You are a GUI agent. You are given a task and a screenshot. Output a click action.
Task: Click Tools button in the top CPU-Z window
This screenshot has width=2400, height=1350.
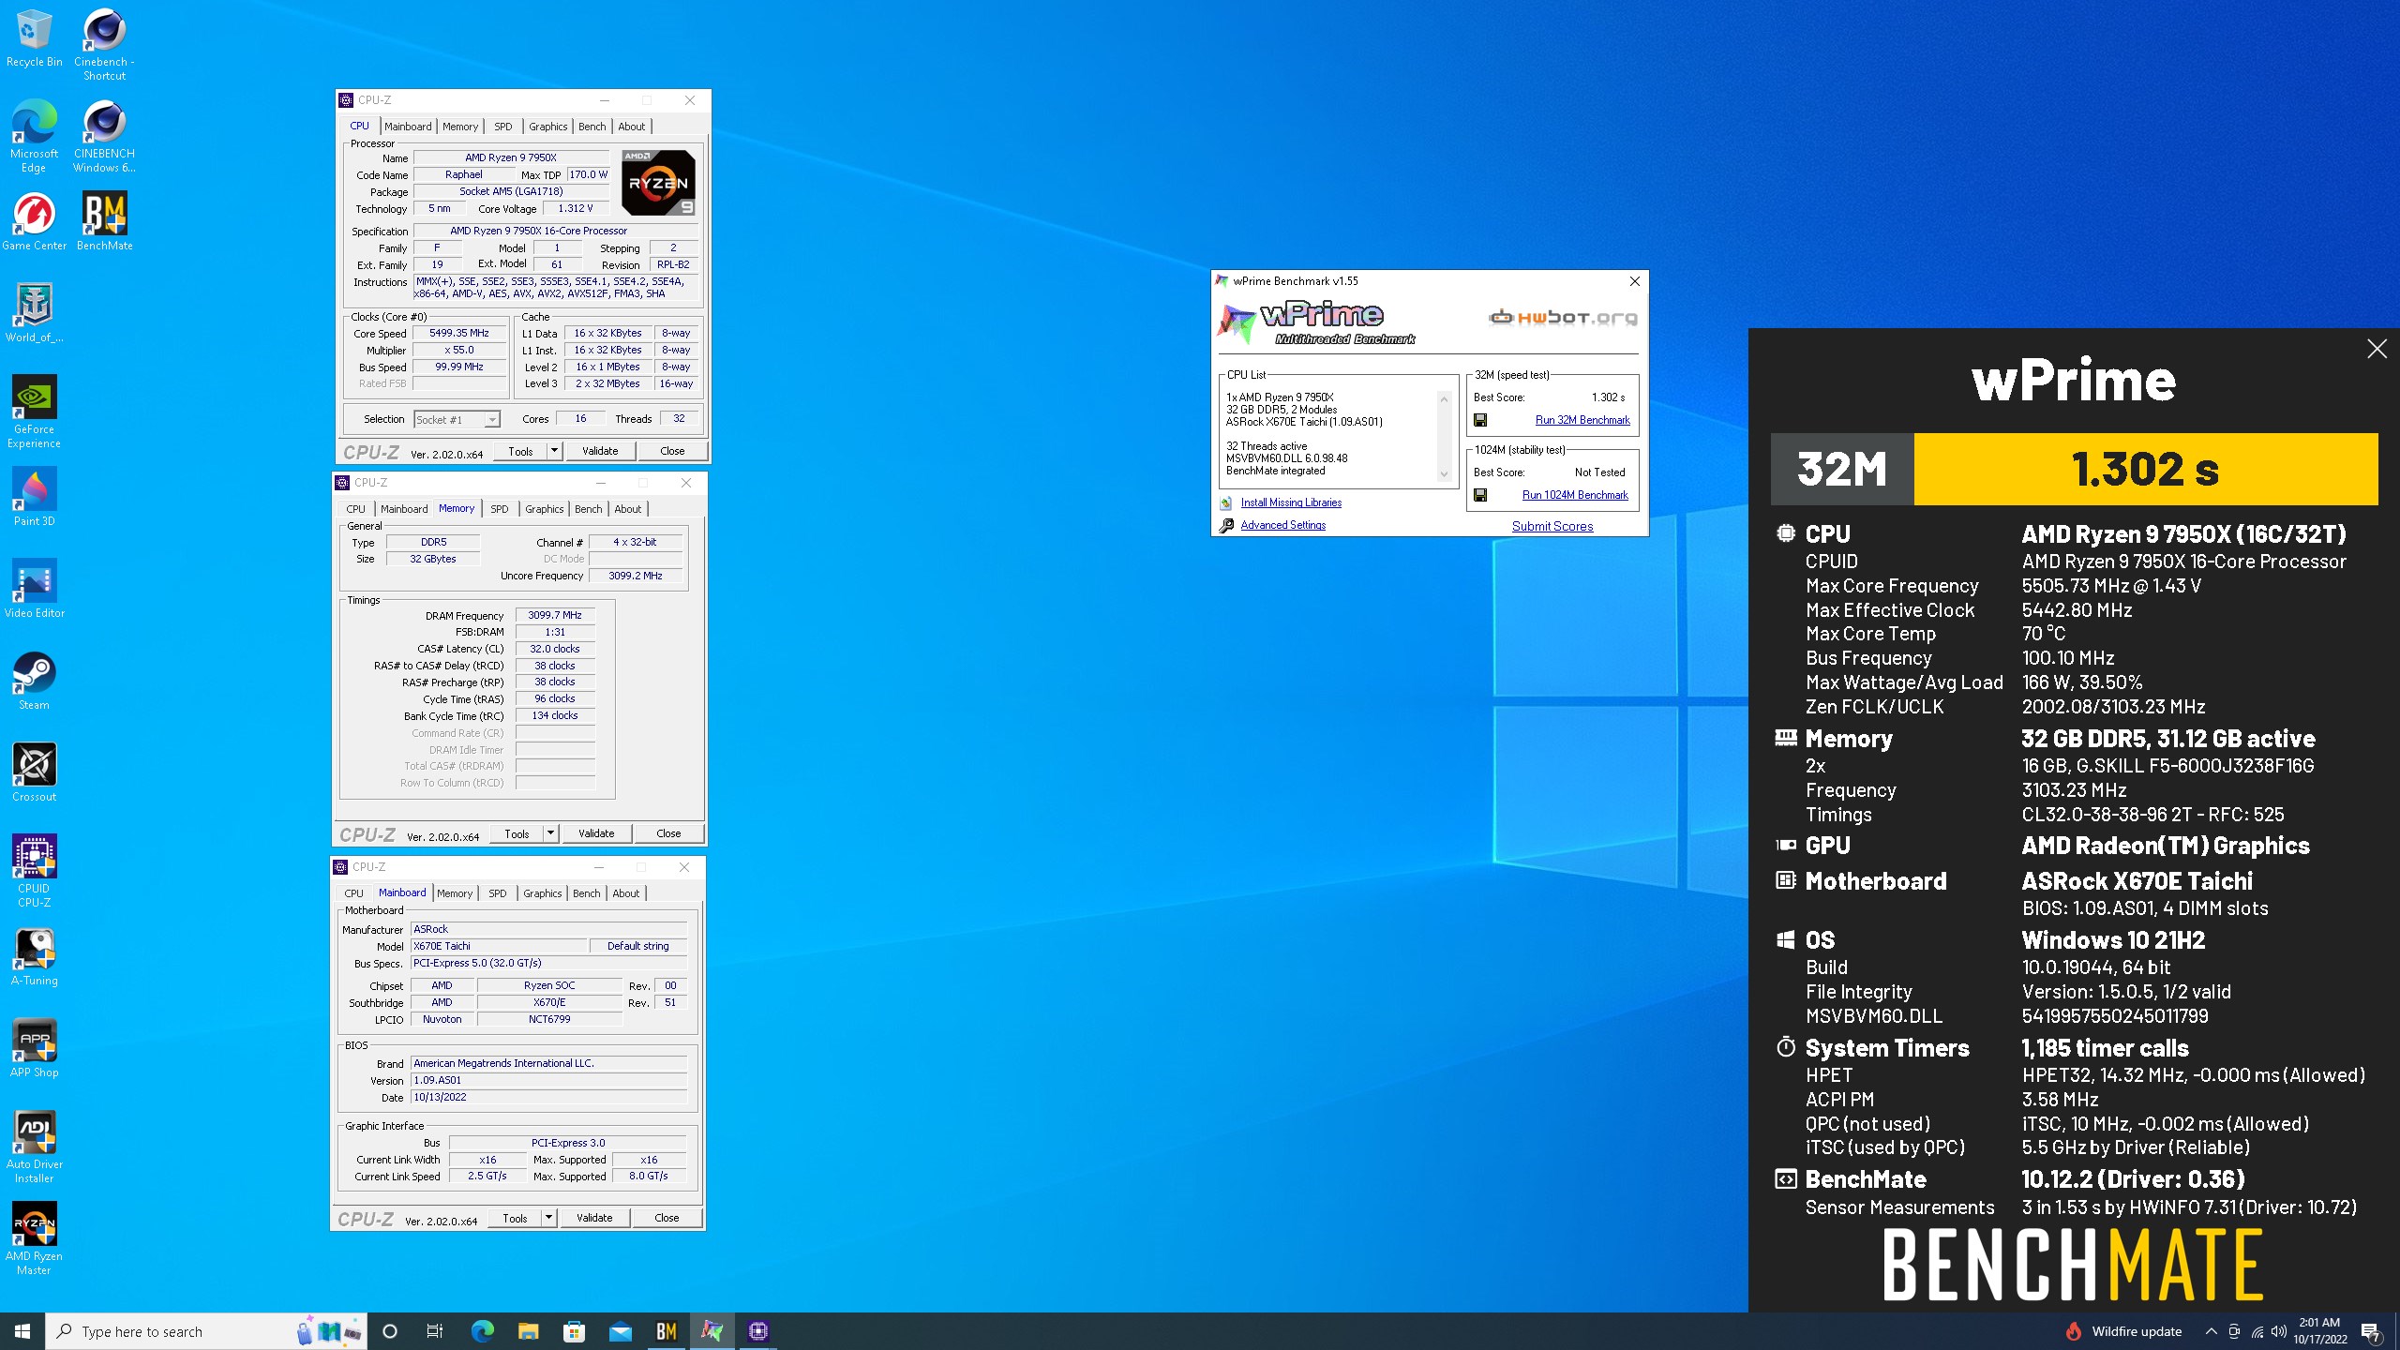520,451
